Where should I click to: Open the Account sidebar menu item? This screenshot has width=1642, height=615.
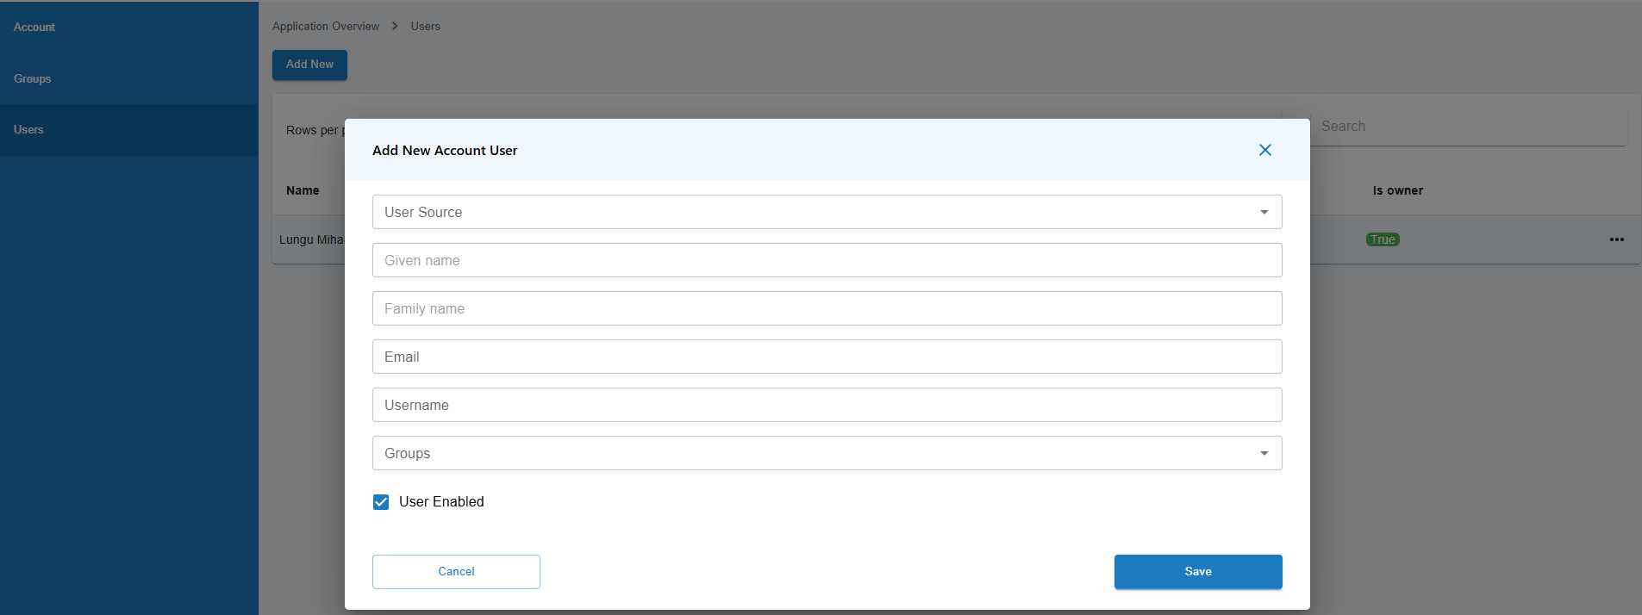(x=34, y=28)
